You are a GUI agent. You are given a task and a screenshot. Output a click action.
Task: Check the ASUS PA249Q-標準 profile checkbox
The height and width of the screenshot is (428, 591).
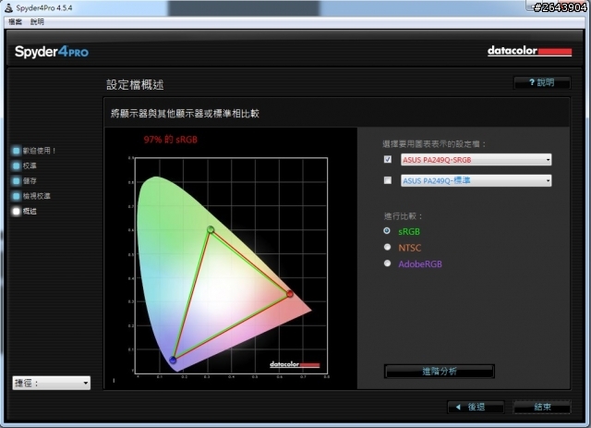click(388, 180)
